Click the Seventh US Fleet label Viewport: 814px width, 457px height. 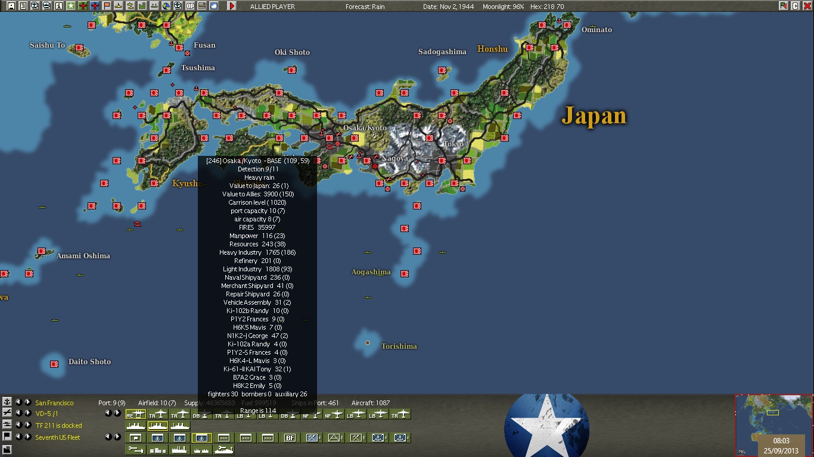point(58,437)
